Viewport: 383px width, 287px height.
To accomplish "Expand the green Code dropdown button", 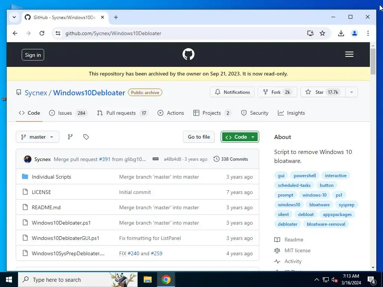I will coord(240,137).
